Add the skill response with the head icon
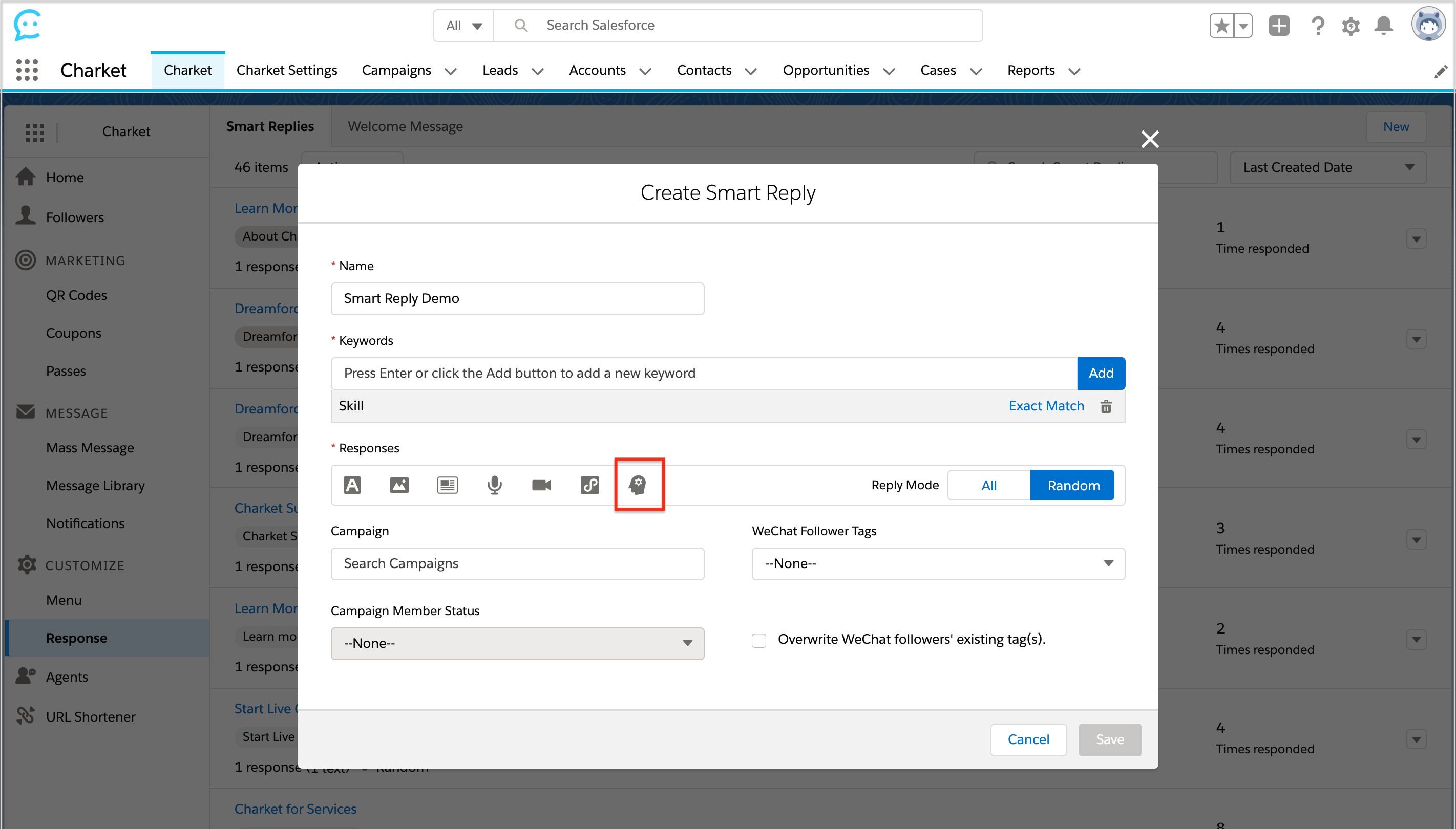The image size is (1456, 829). (x=638, y=485)
